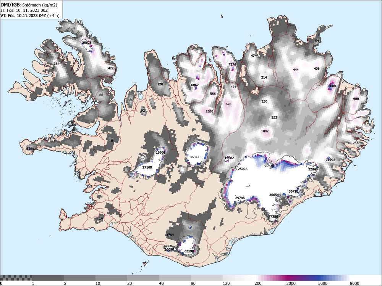The height and width of the screenshot is (286, 382).
Task: Click legend tick label '2000'
Action: pyautogui.click(x=291, y=283)
